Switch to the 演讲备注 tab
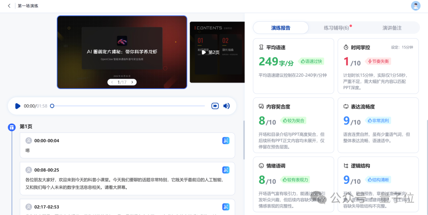 click(x=392, y=28)
